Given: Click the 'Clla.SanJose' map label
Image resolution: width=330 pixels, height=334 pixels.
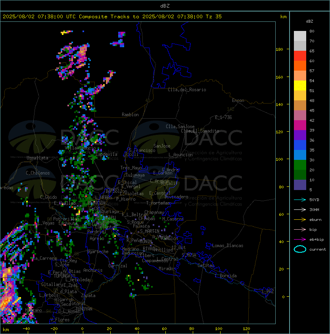Looking at the screenshot, I should (180, 127).
